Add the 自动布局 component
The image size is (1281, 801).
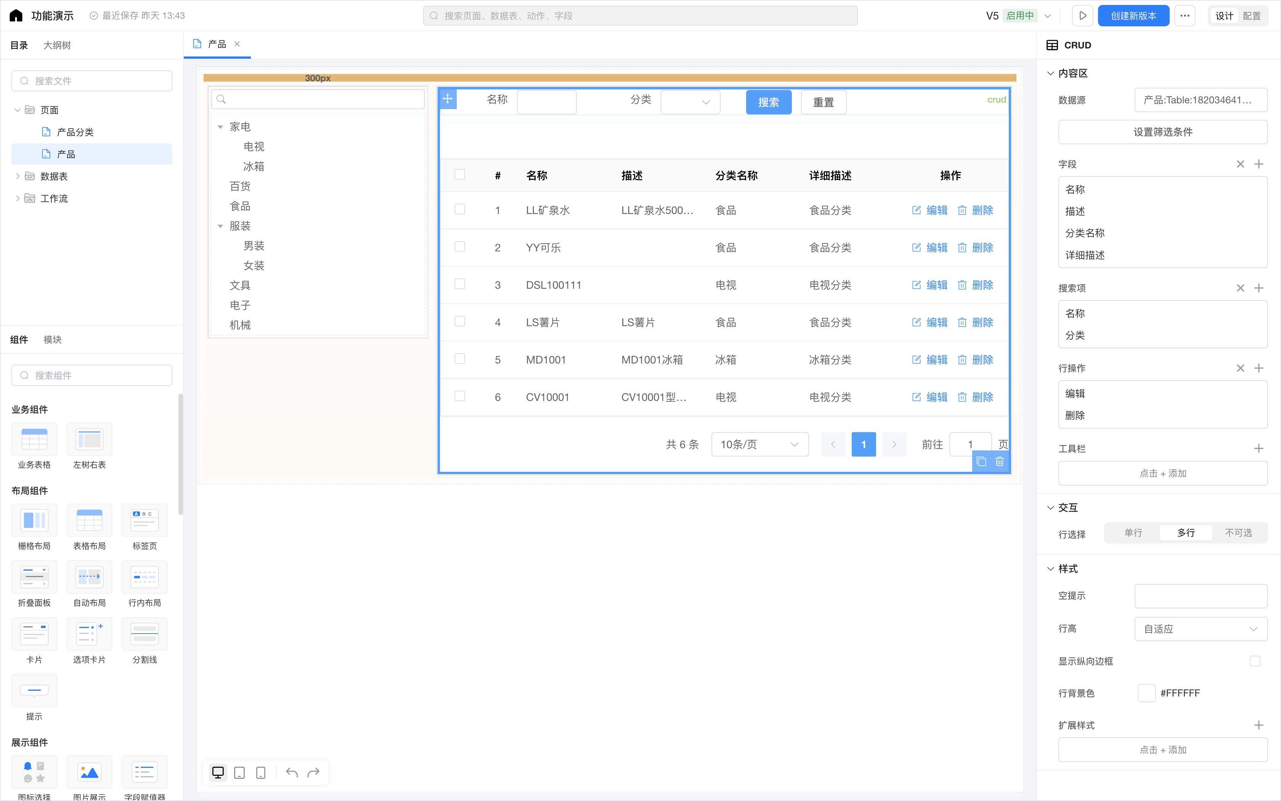click(x=90, y=584)
